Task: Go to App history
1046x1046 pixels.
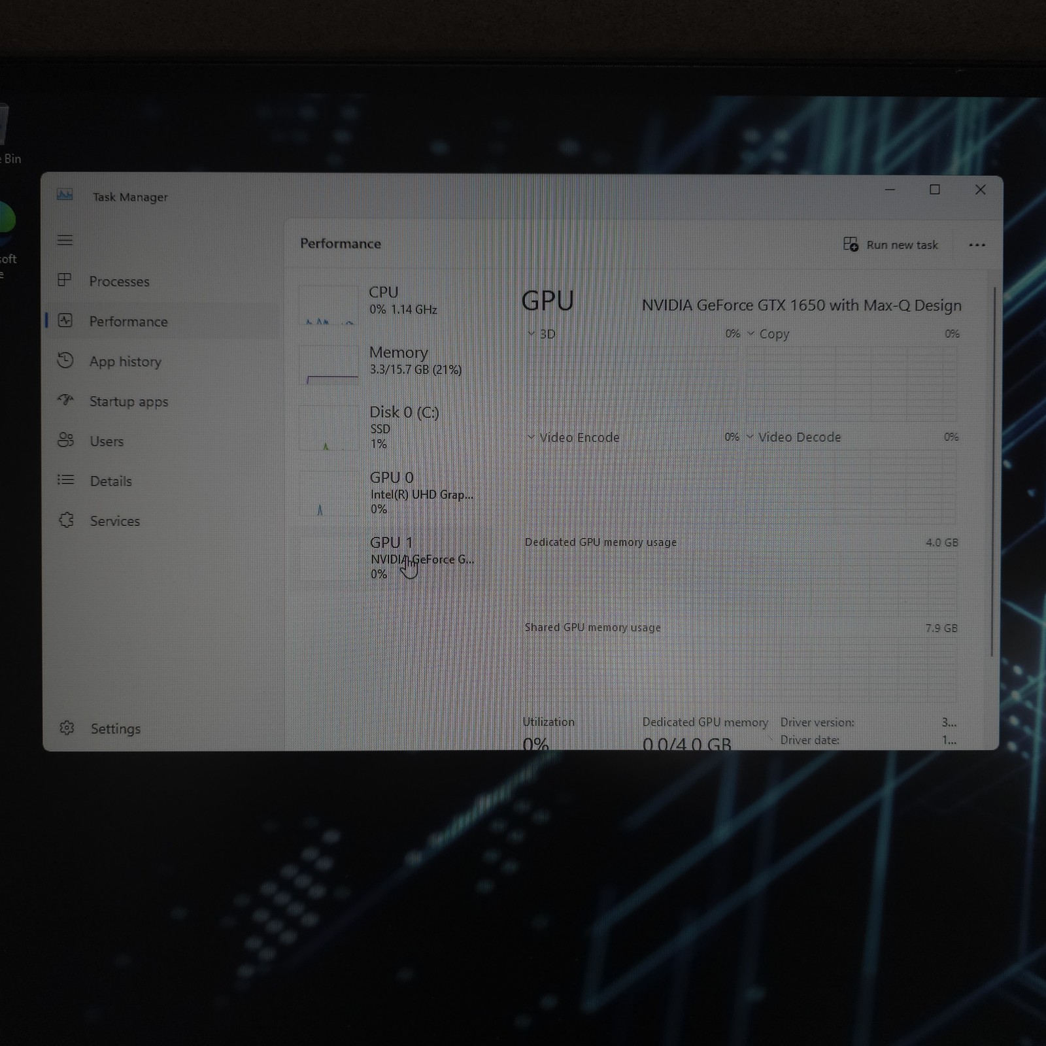Action: coord(161,362)
